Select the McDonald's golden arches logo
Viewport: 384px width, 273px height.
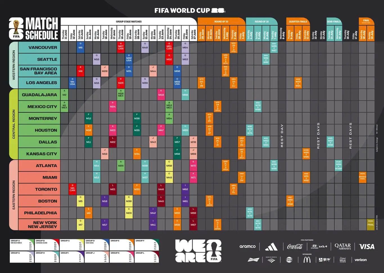[307, 260]
